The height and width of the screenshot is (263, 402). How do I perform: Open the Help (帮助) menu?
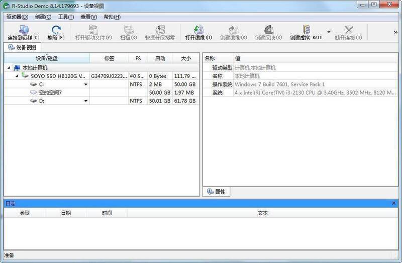[112, 17]
